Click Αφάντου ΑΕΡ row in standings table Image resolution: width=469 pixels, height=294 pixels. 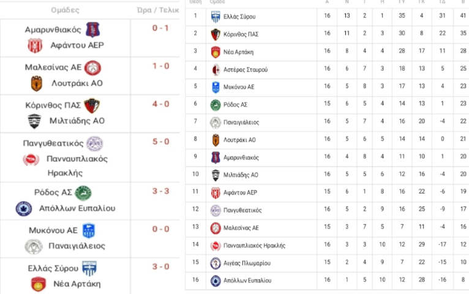[x=327, y=193]
